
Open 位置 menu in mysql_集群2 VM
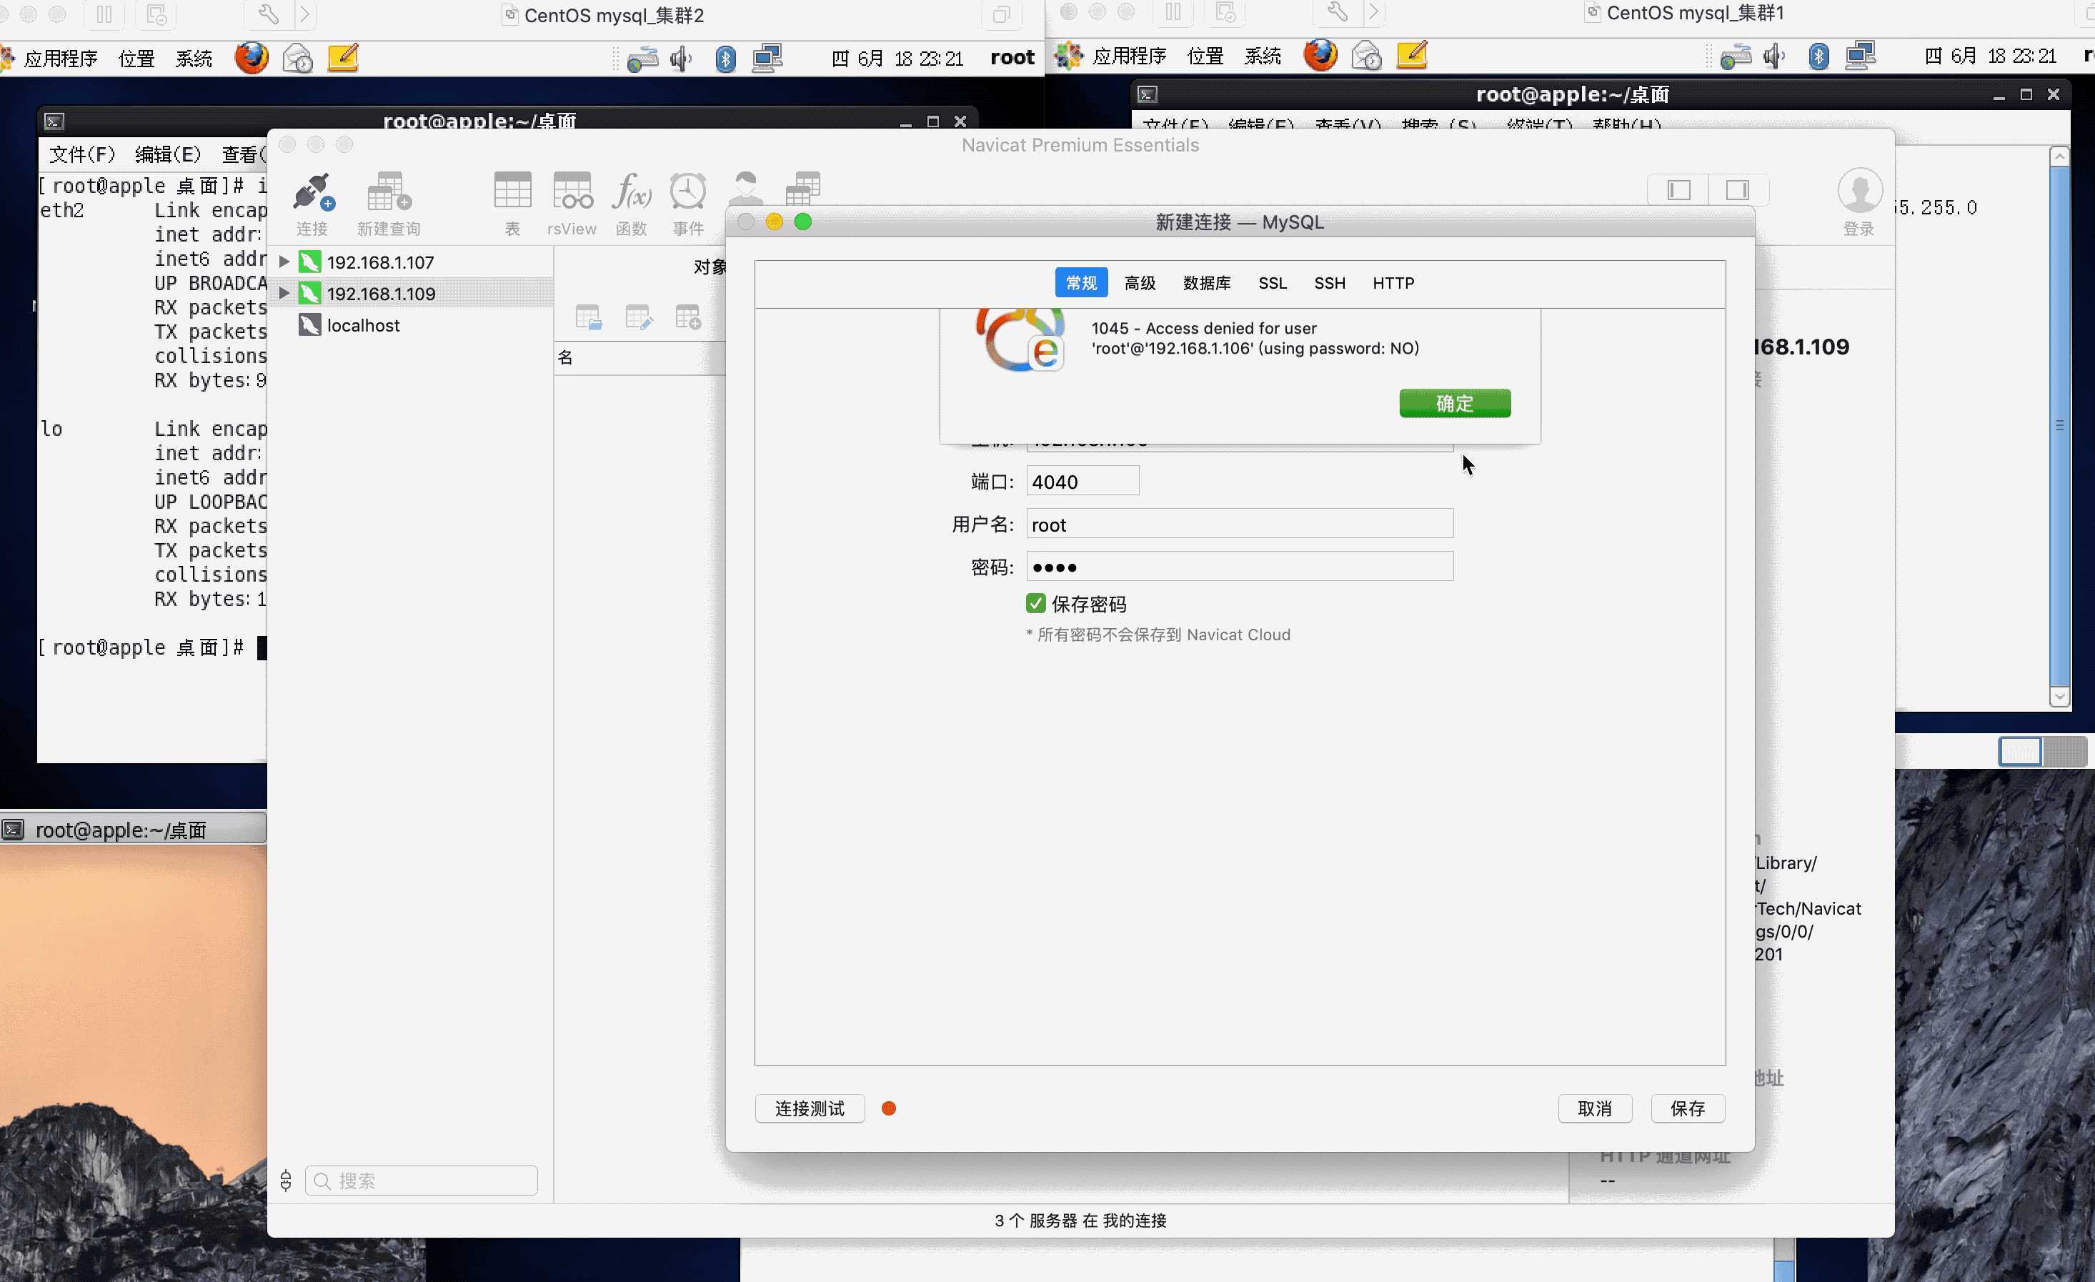(x=136, y=58)
